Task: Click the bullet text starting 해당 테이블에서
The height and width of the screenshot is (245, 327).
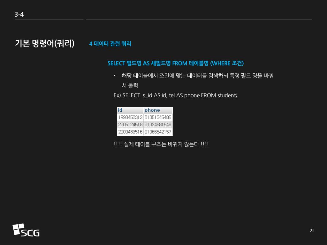Action: 197,76
